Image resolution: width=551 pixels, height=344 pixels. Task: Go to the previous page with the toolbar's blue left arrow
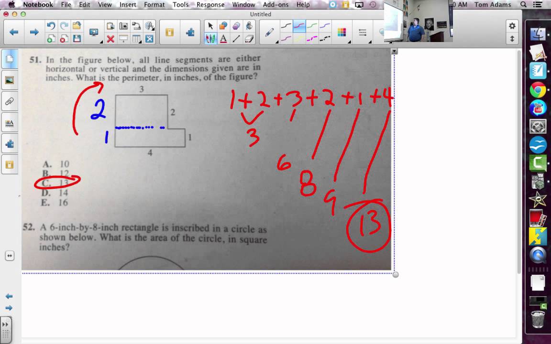[x=14, y=32]
